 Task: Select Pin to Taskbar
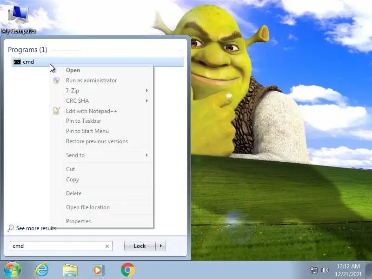(x=102, y=121)
